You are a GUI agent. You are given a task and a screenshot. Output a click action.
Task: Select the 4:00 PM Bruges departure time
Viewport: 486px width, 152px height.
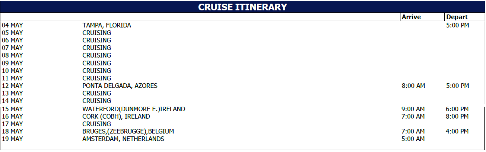[x=457, y=132]
